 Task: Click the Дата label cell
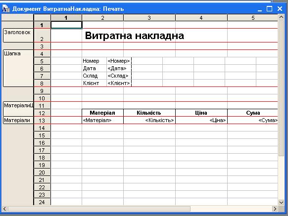94,68
